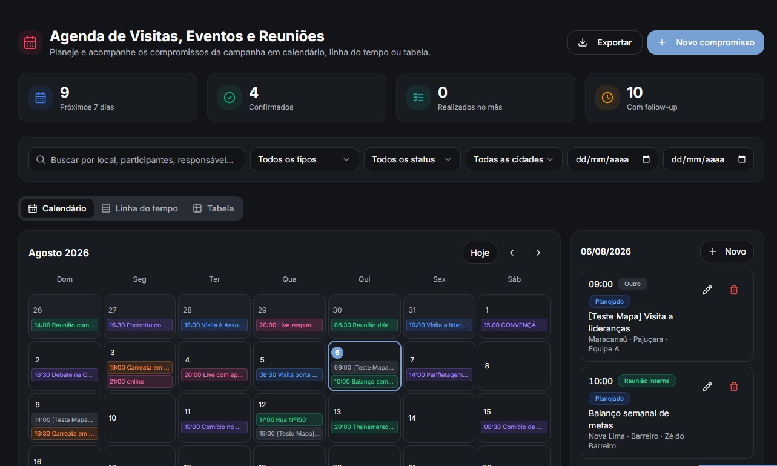The image size is (777, 466).
Task: Click the Com follow-up stat card
Action: pos(675,98)
